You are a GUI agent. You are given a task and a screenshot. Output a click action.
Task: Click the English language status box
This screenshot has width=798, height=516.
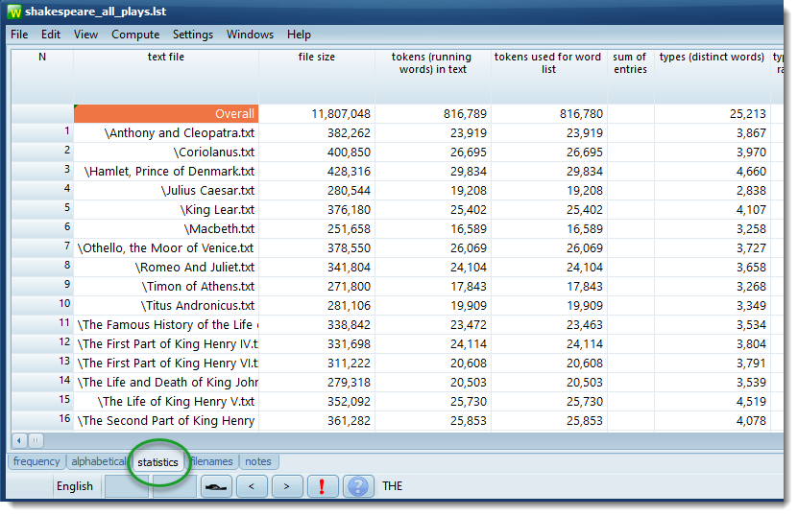coord(75,486)
